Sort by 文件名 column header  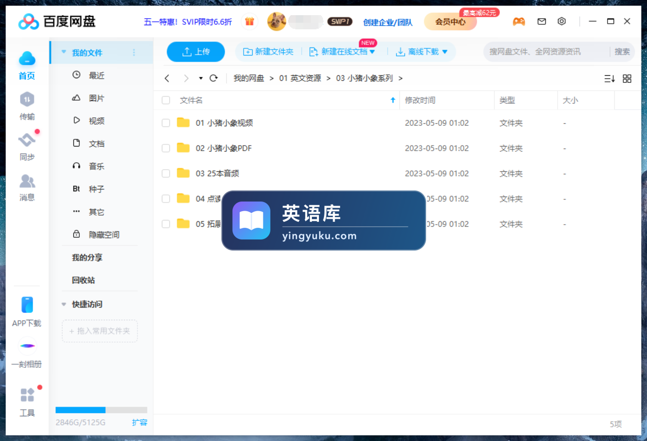[191, 100]
